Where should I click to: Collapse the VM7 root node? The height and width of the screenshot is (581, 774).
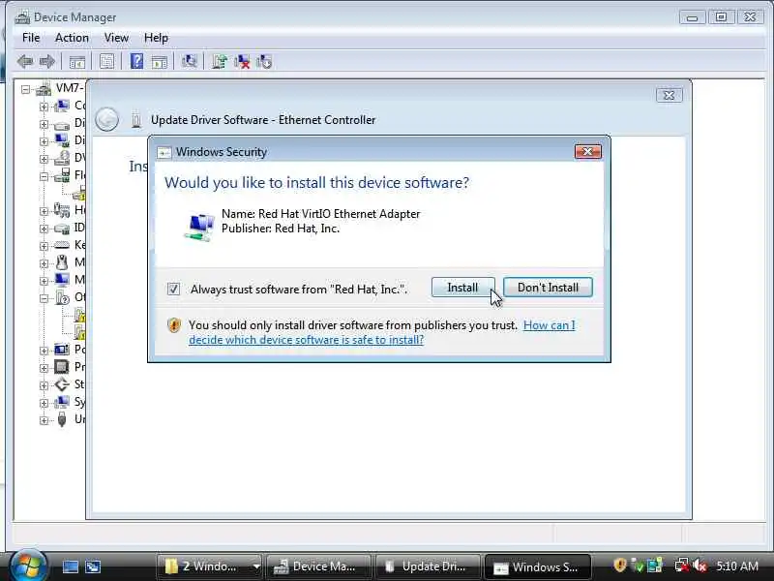coord(25,89)
